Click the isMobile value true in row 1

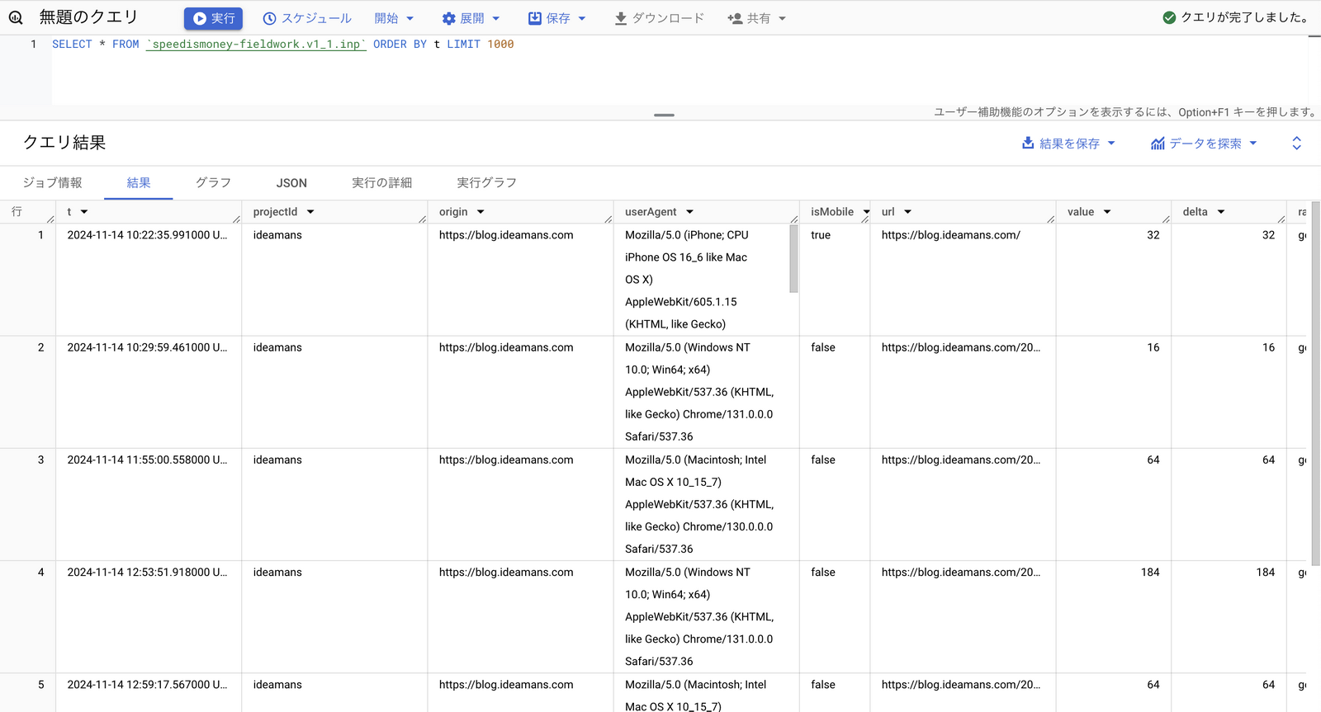point(821,235)
